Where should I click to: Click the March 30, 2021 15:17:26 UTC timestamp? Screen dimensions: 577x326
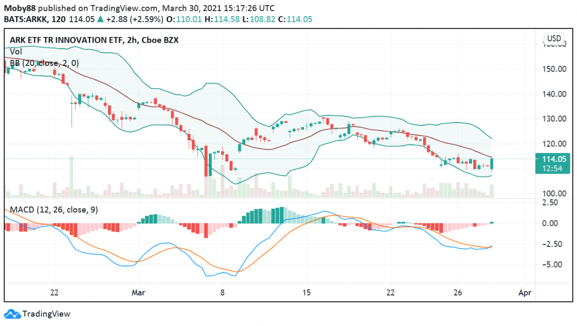pos(218,8)
